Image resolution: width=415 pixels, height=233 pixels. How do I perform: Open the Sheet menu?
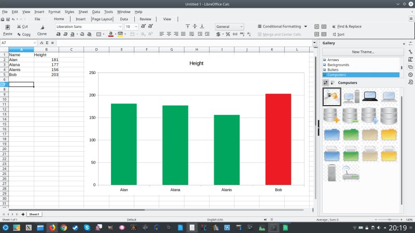pyautogui.click(x=83, y=11)
